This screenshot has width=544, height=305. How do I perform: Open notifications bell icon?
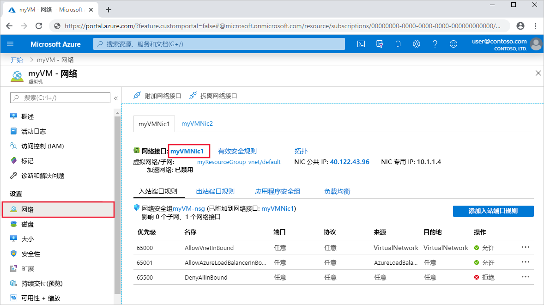pyautogui.click(x=398, y=44)
